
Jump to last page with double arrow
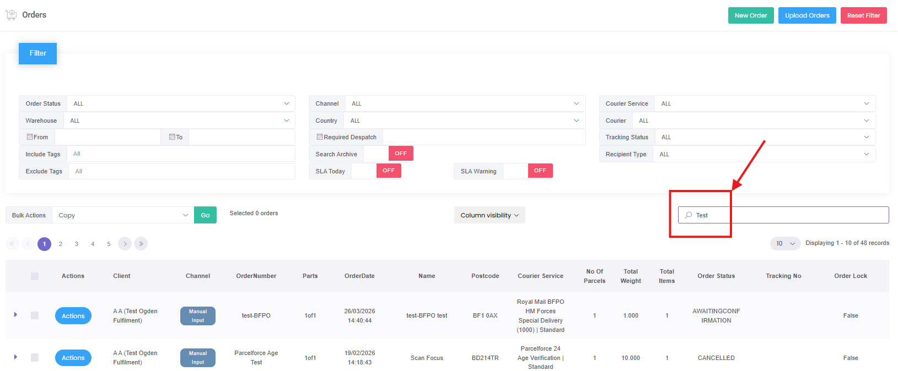coord(141,244)
